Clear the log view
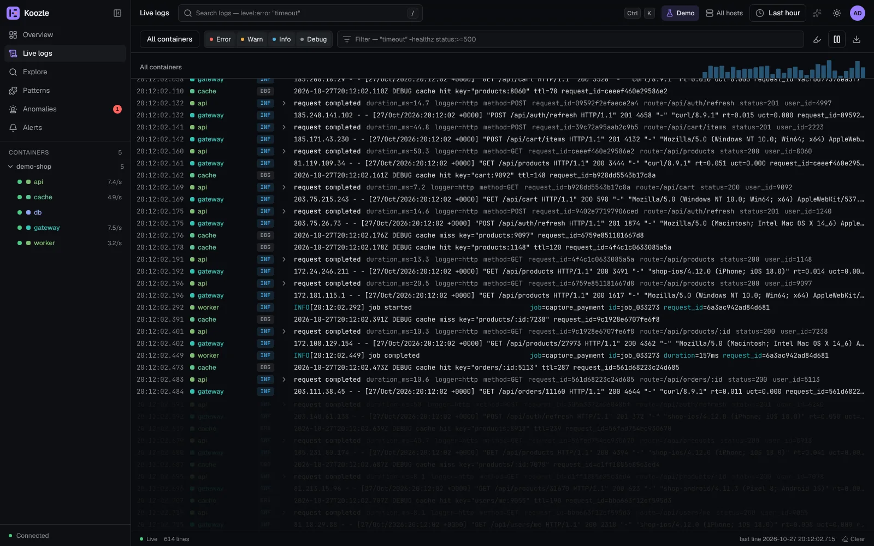874x546 pixels. click(x=853, y=539)
